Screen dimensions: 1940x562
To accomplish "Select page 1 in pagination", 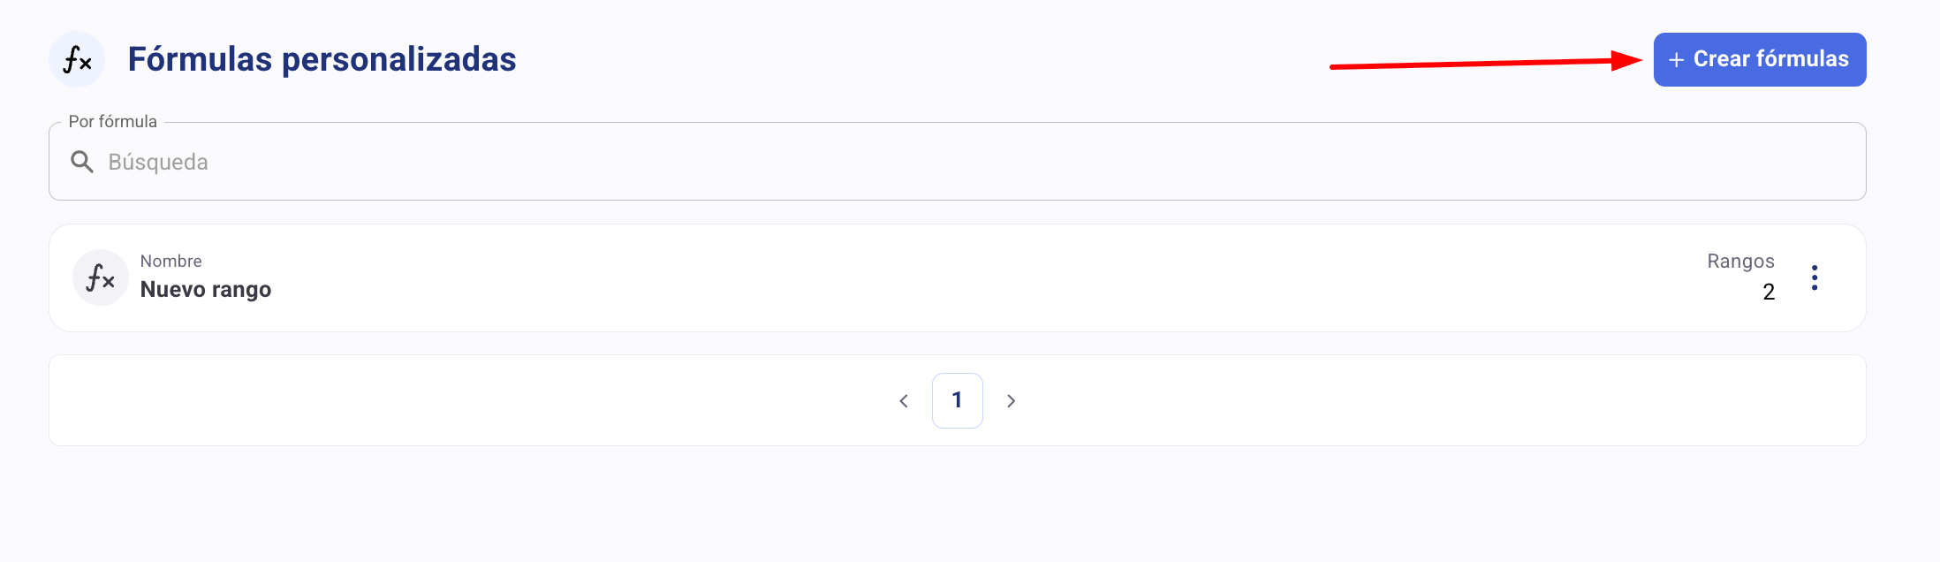I will (957, 400).
